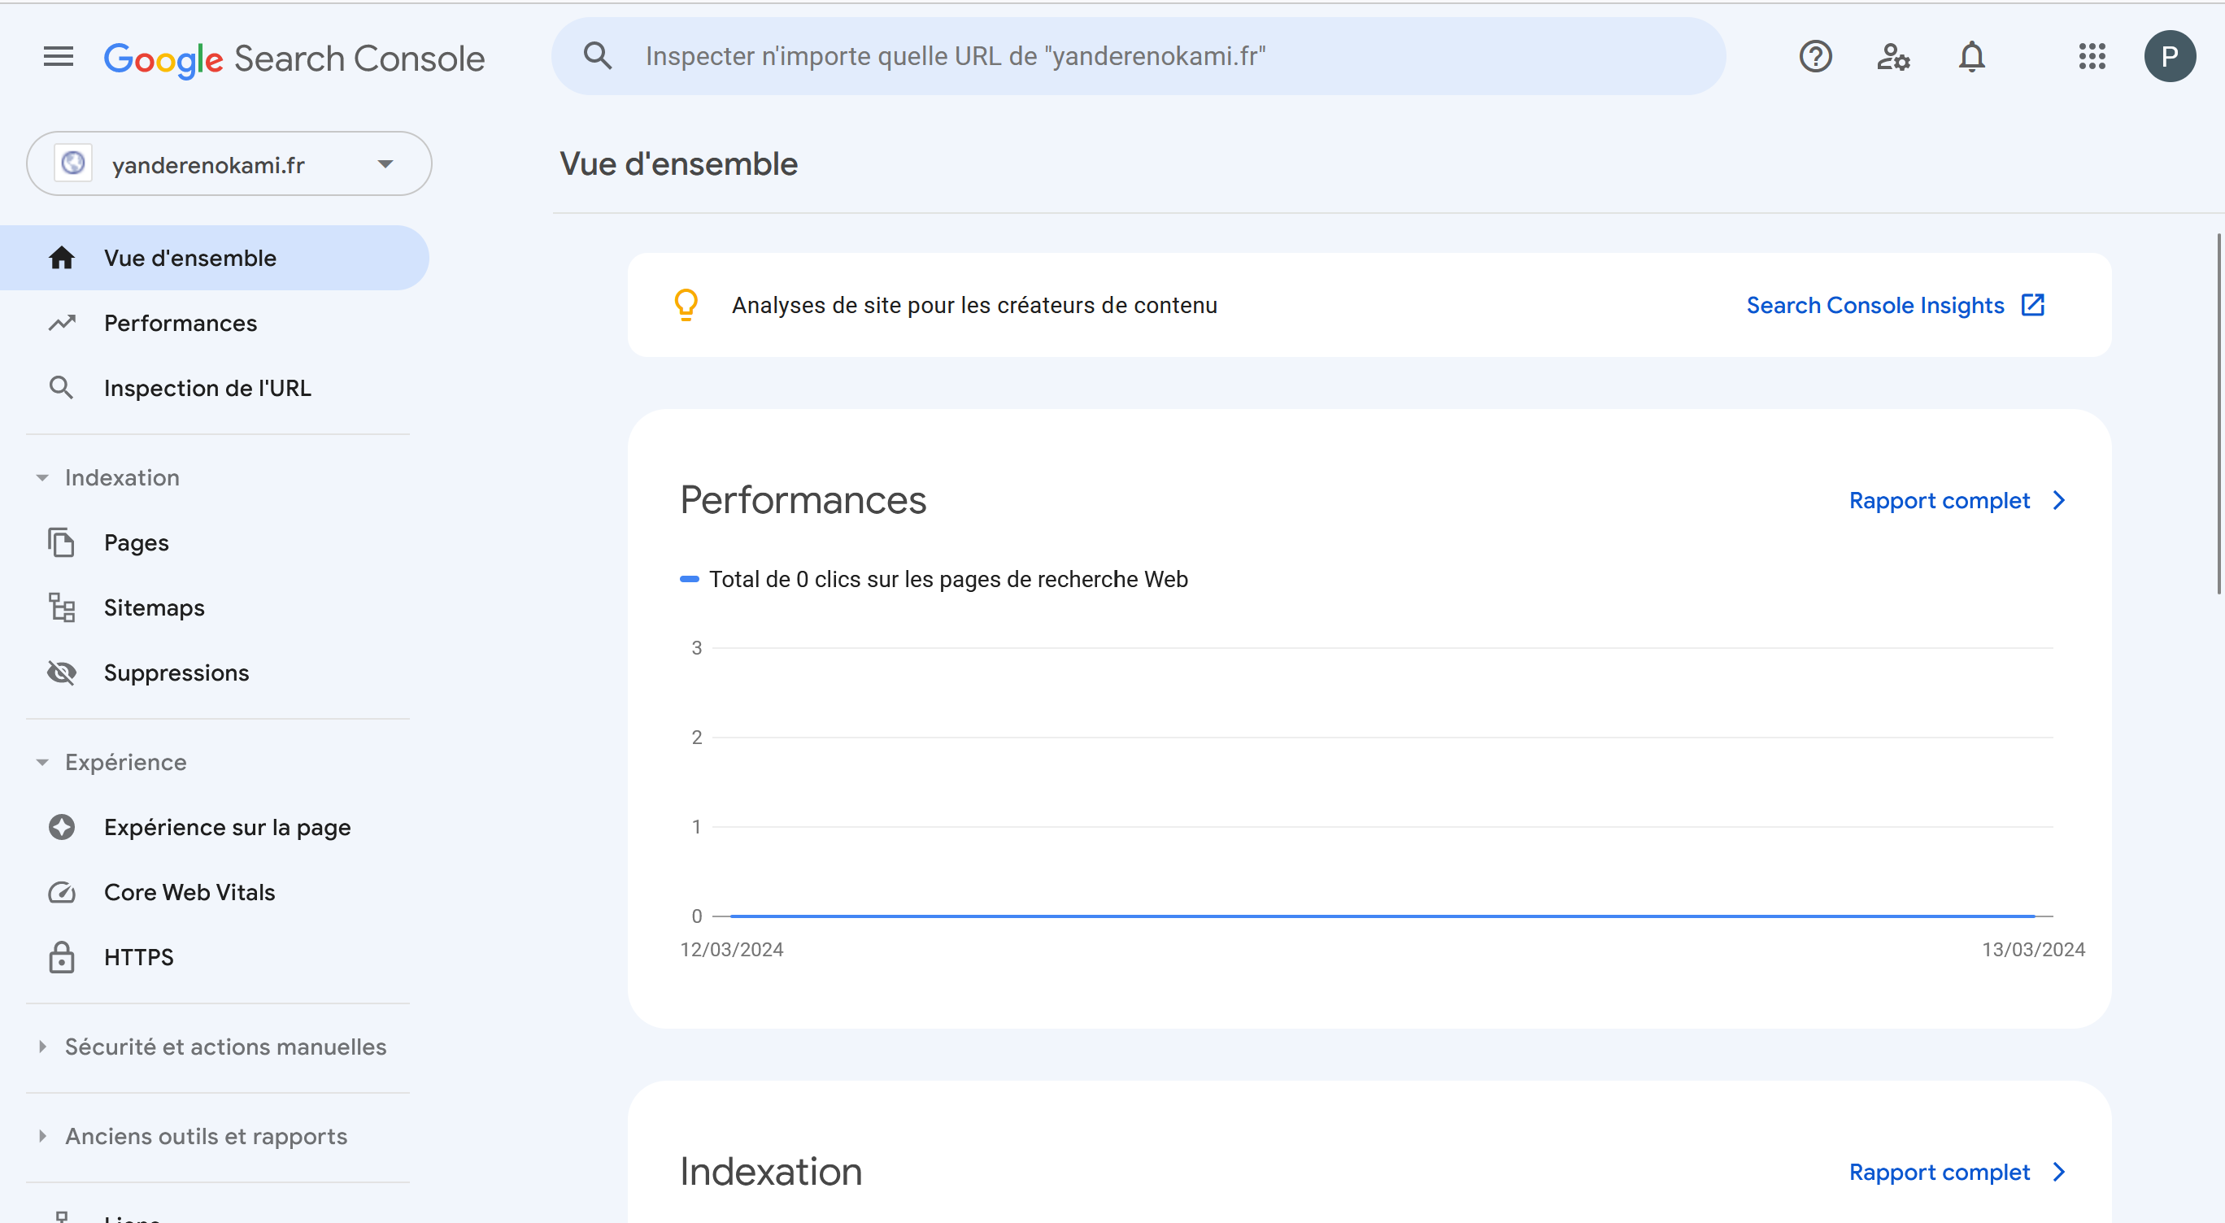Click the Sitemaps tree icon
This screenshot has width=2225, height=1223.
pyautogui.click(x=61, y=607)
